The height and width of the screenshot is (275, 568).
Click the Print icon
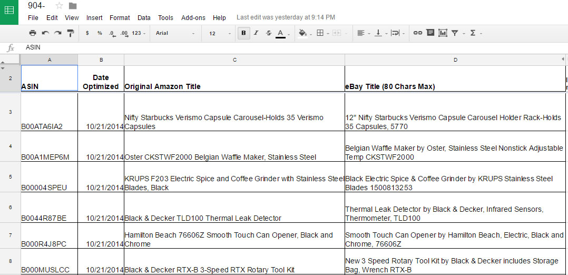[33, 33]
